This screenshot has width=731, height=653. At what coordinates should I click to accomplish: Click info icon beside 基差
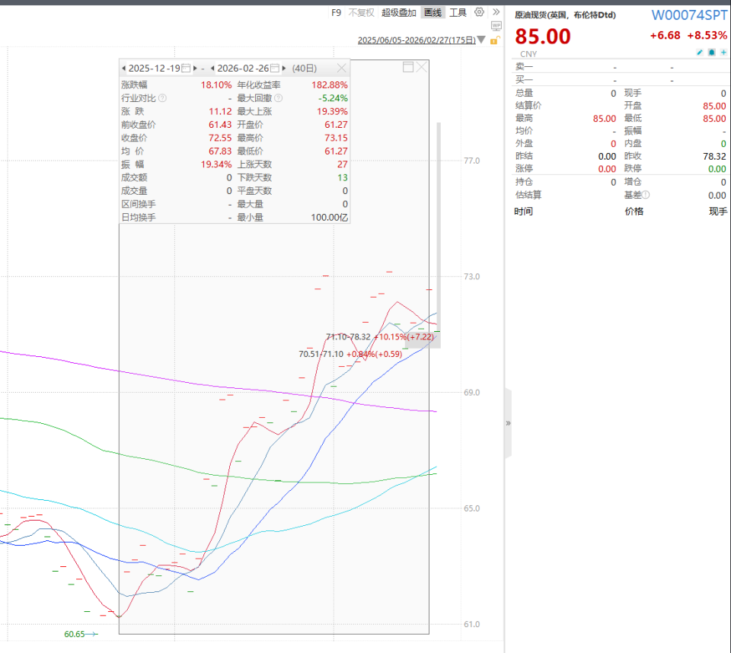coord(646,195)
